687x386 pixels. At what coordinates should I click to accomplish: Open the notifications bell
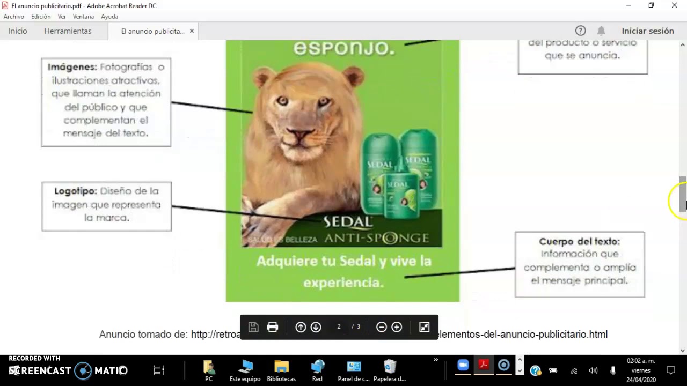[601, 31]
